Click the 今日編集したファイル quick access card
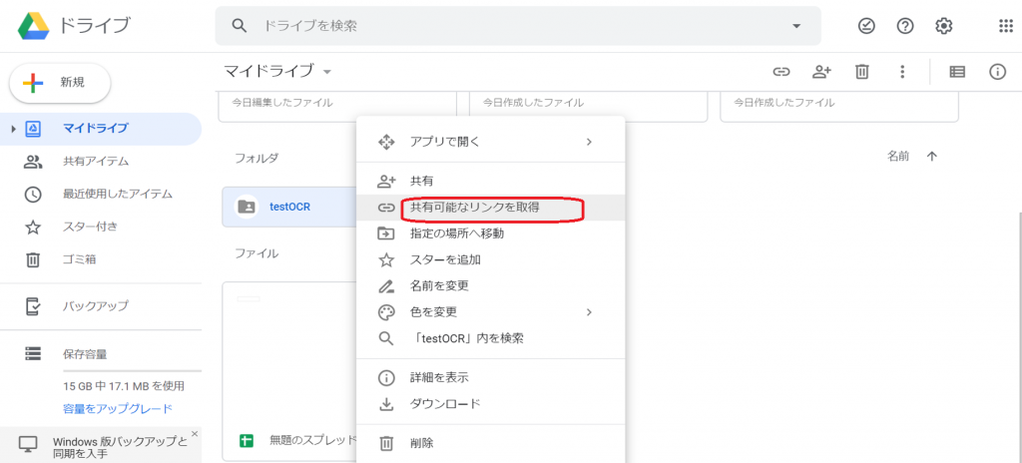Viewport: 1022px width, 463px height. point(337,107)
